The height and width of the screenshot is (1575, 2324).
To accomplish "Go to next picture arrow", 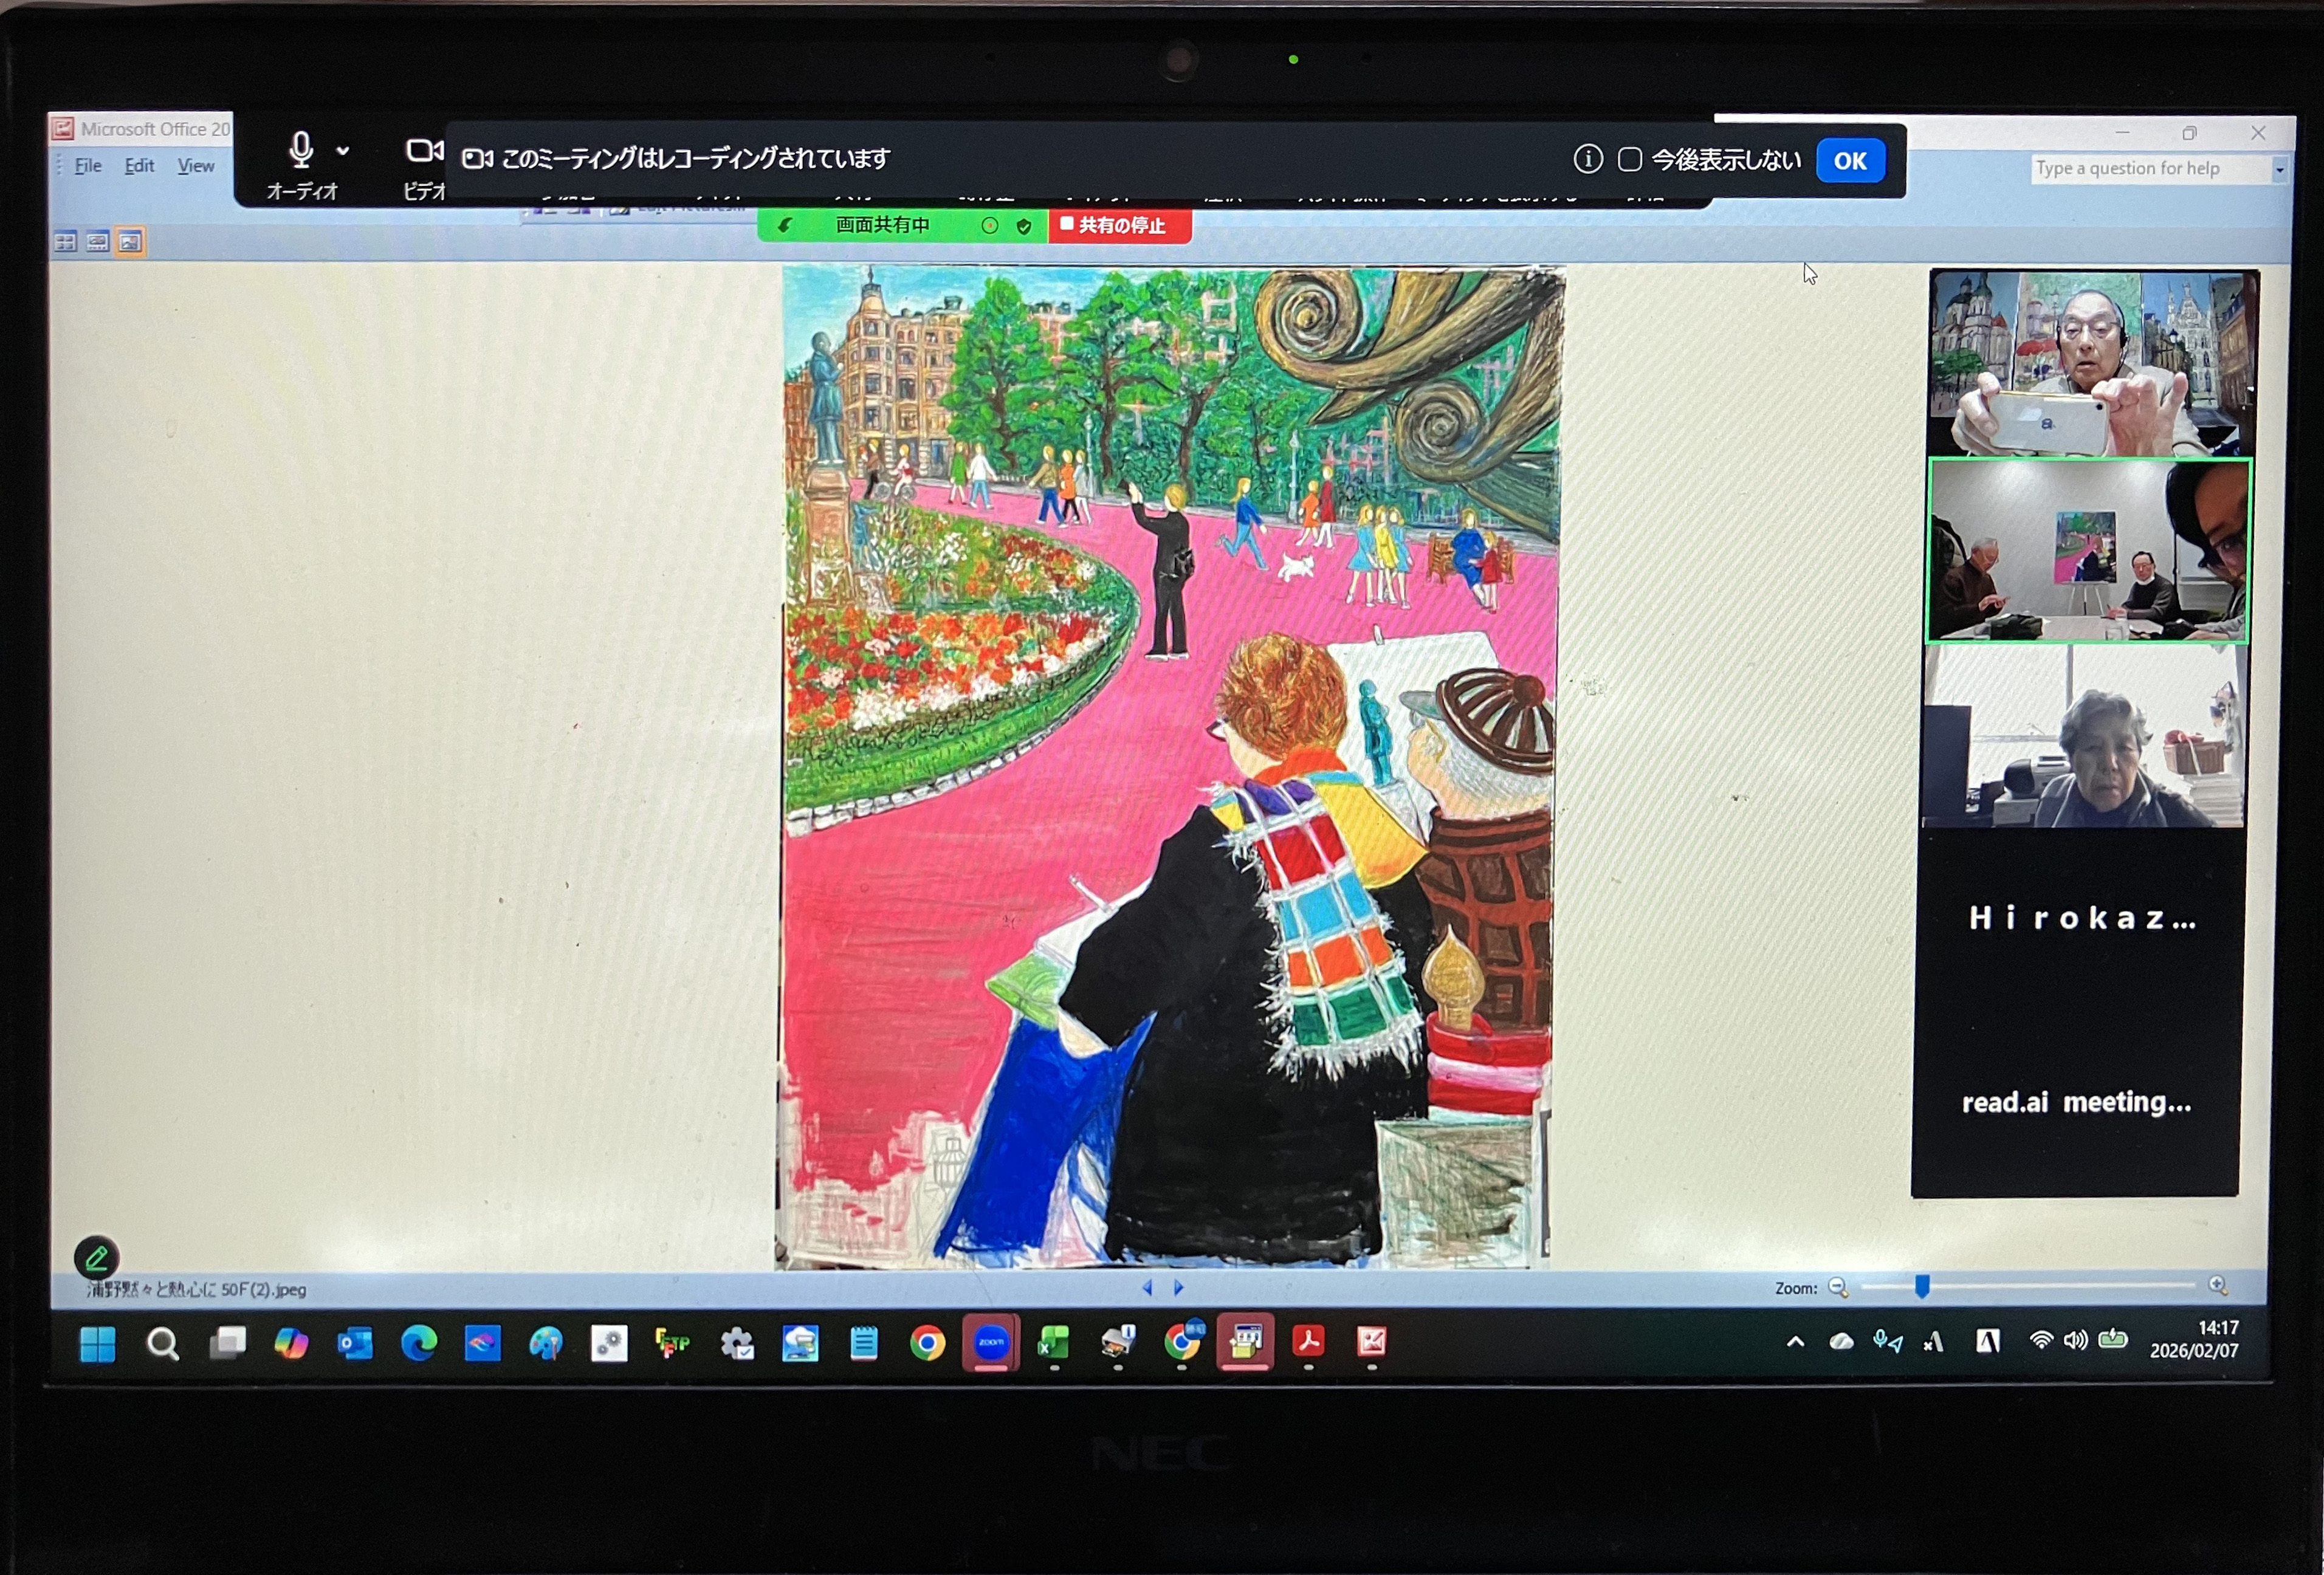I will [1179, 1287].
